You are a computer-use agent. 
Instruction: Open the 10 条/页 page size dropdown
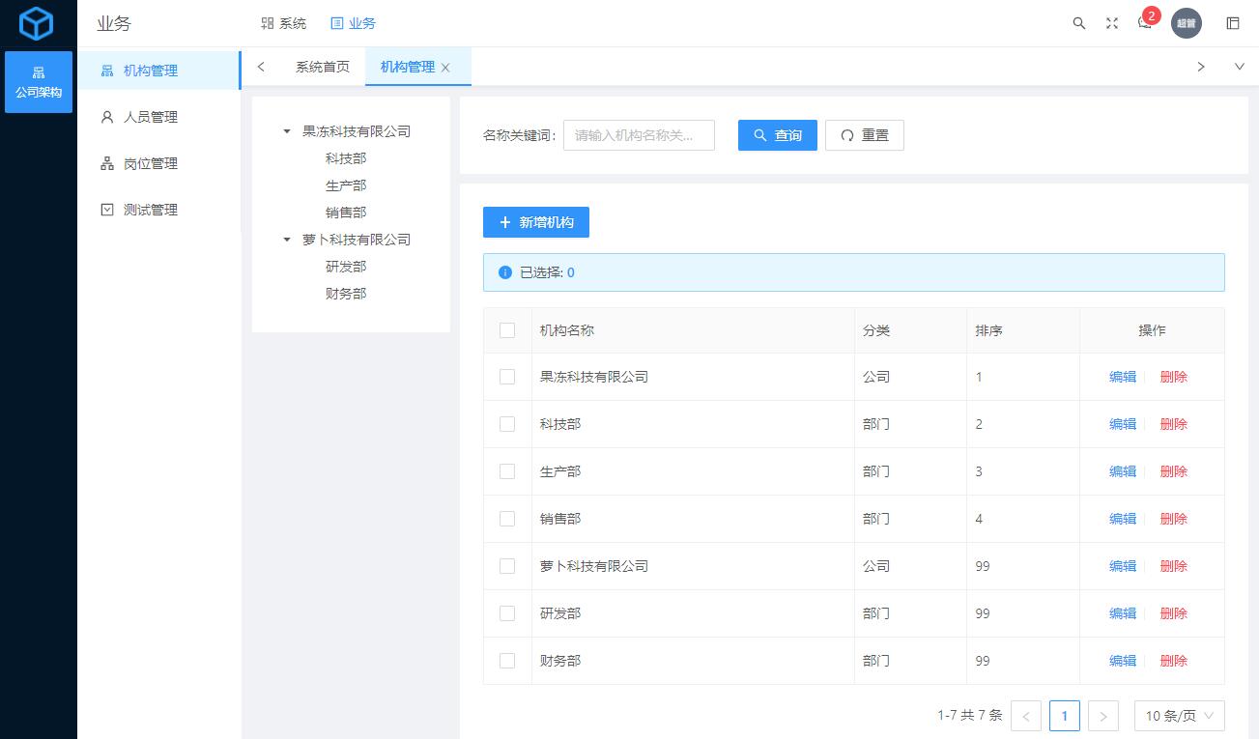coord(1178,716)
